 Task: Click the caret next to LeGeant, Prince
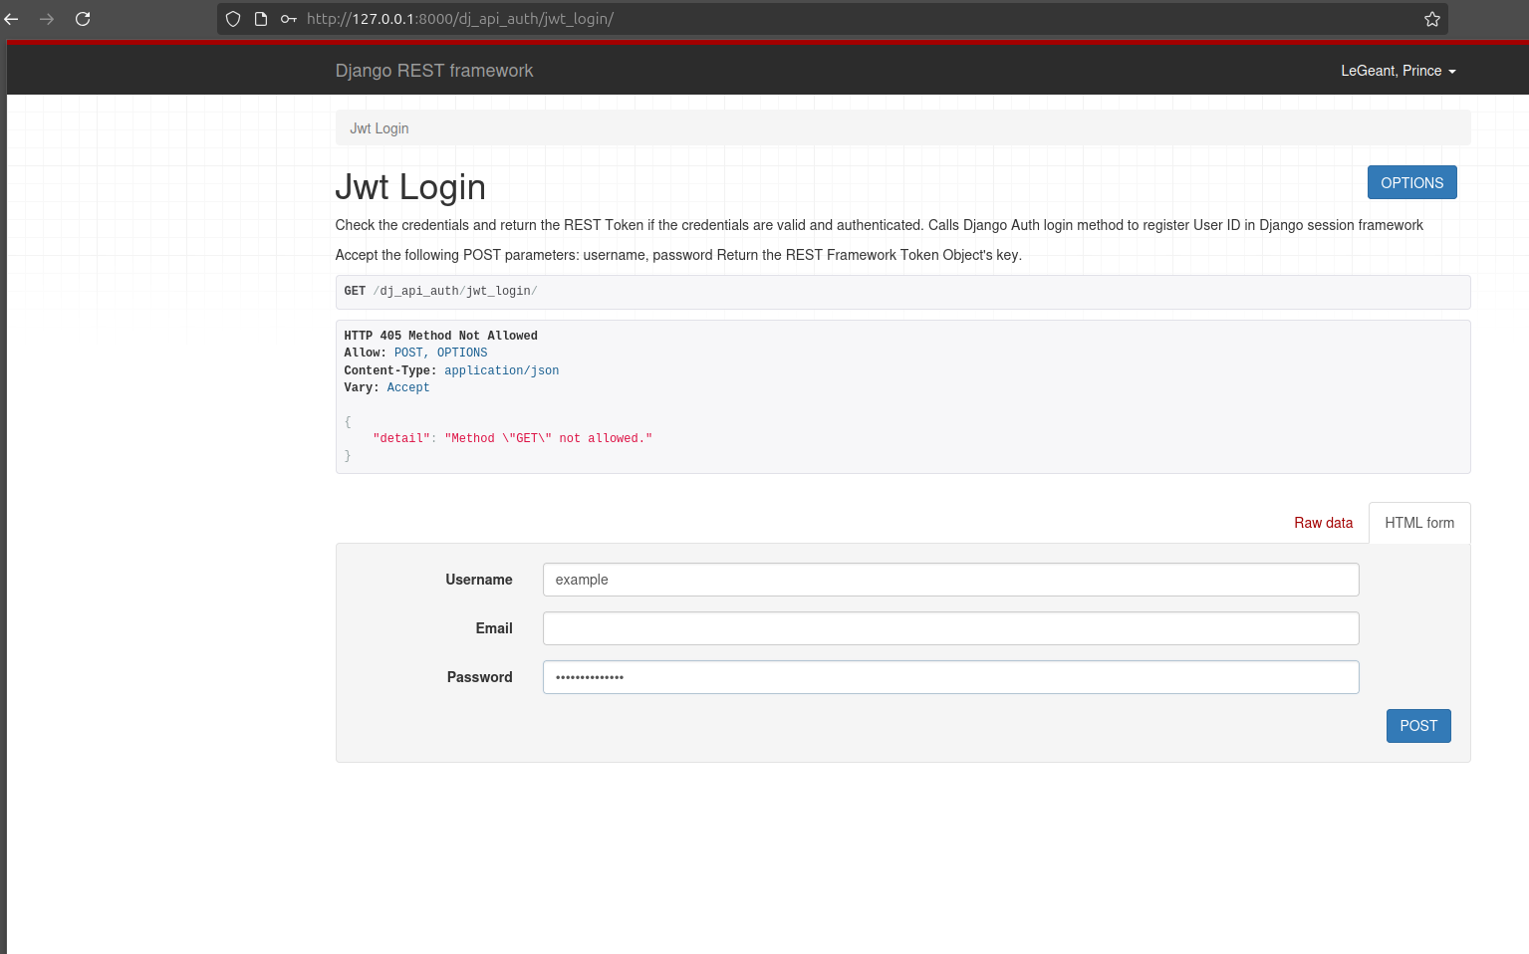point(1454,71)
